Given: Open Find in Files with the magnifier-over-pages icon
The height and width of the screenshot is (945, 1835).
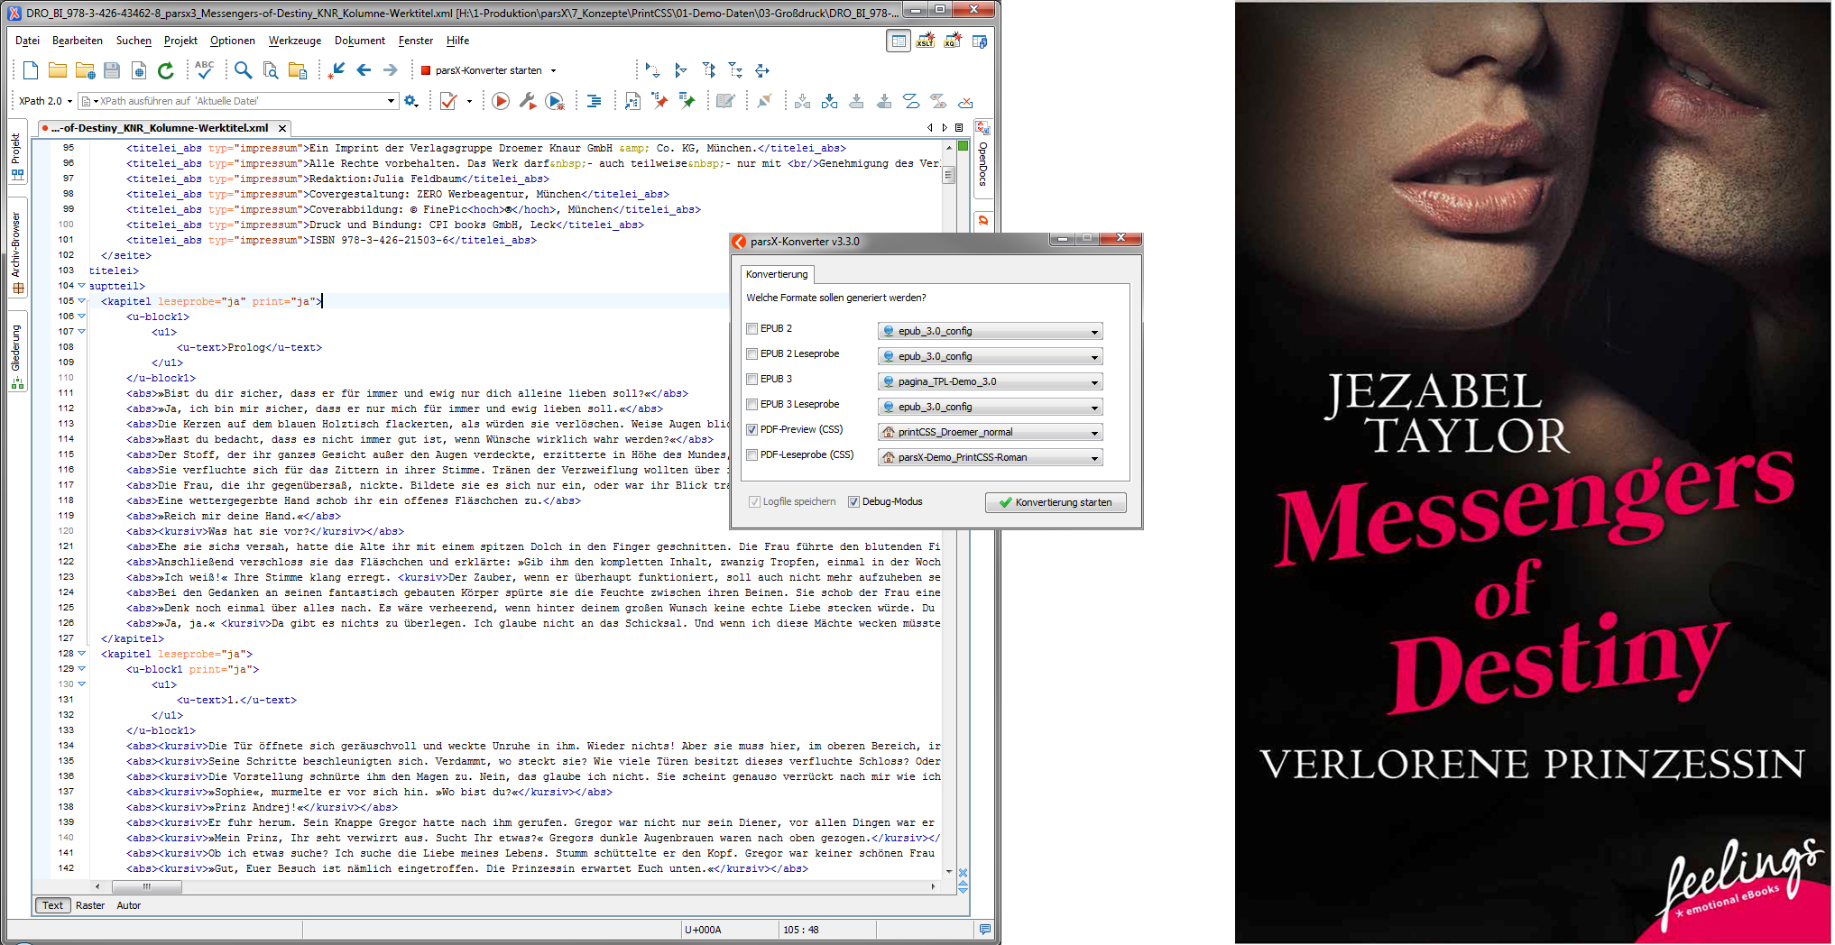Looking at the screenshot, I should point(271,70).
